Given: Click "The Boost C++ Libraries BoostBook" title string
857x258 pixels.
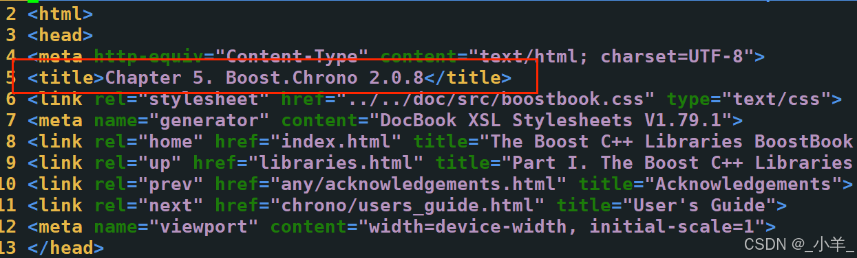Looking at the screenshot, I should point(662,141).
